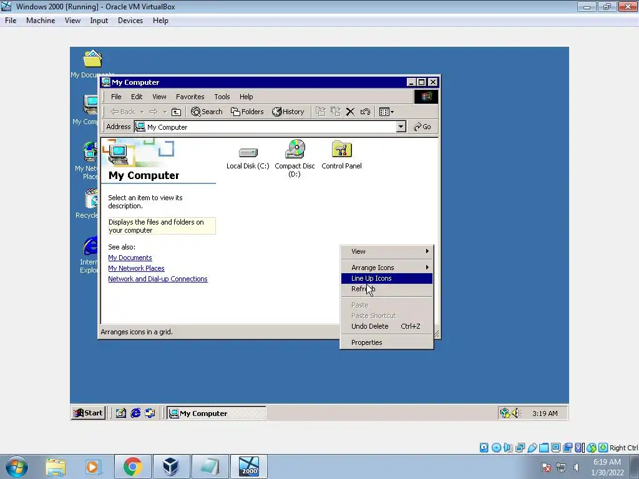Open VirtualBox Machine menu

pyautogui.click(x=41, y=21)
